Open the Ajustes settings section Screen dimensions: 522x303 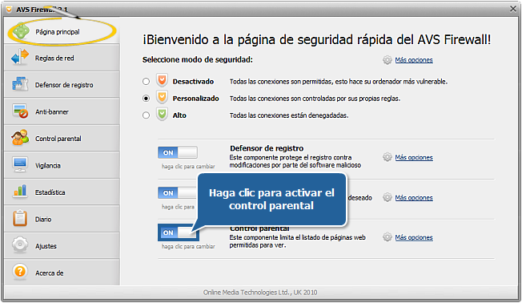coord(62,245)
